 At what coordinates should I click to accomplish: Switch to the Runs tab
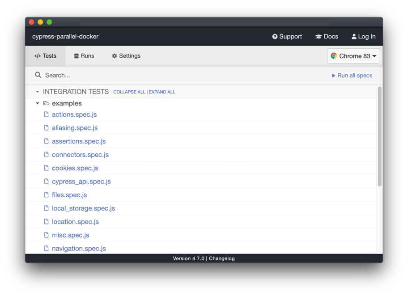84,56
